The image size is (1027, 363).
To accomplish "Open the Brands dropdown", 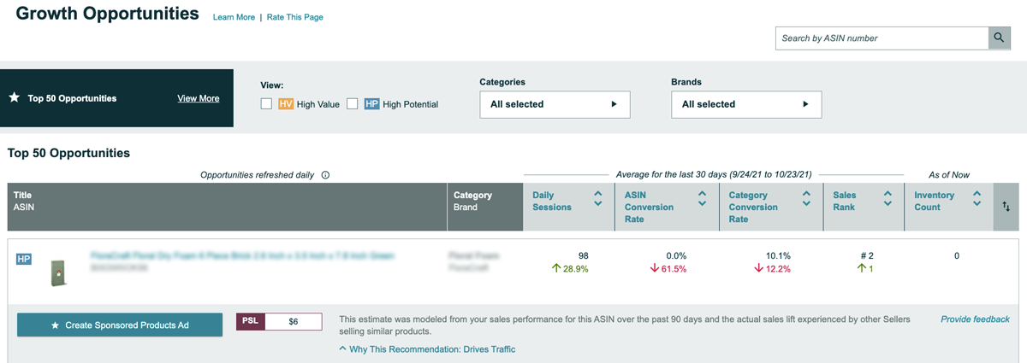I will (x=746, y=104).
